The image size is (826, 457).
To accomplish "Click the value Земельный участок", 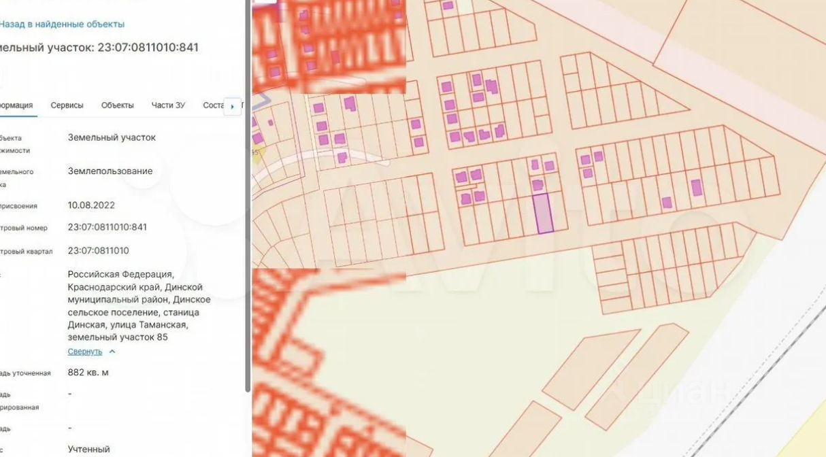I will 112,137.
